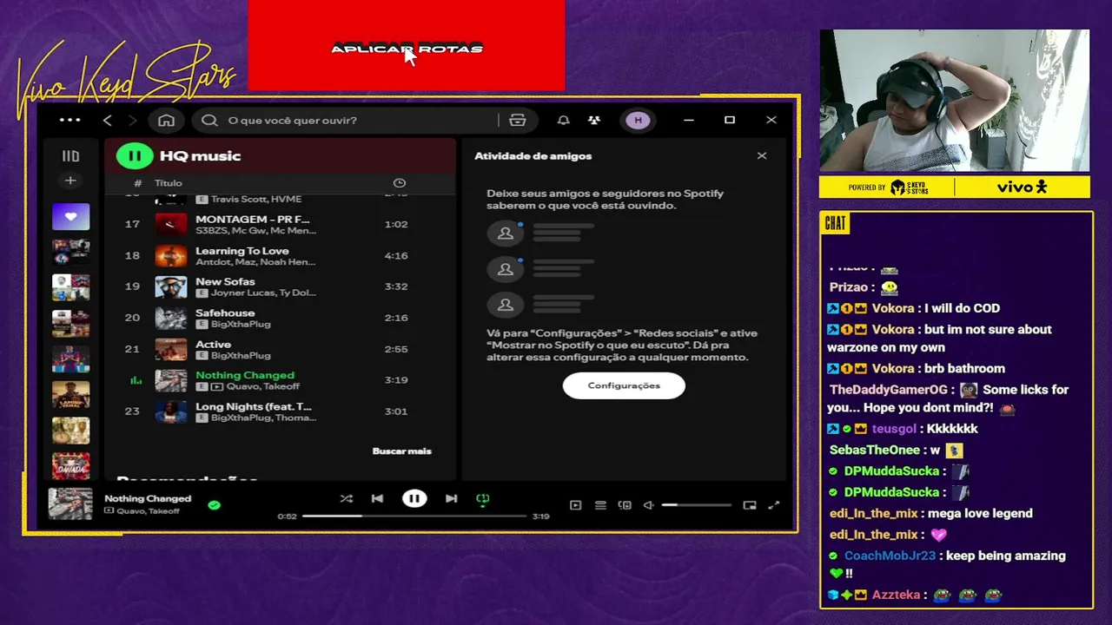This screenshot has width=1112, height=625.
Task: Click the username CoachMobJr23 in chat
Action: pos(890,556)
